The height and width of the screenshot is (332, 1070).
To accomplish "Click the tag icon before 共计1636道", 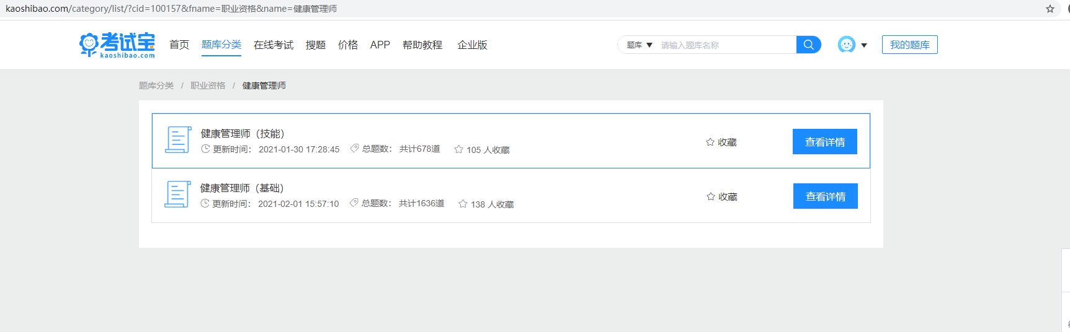I will pyautogui.click(x=354, y=203).
